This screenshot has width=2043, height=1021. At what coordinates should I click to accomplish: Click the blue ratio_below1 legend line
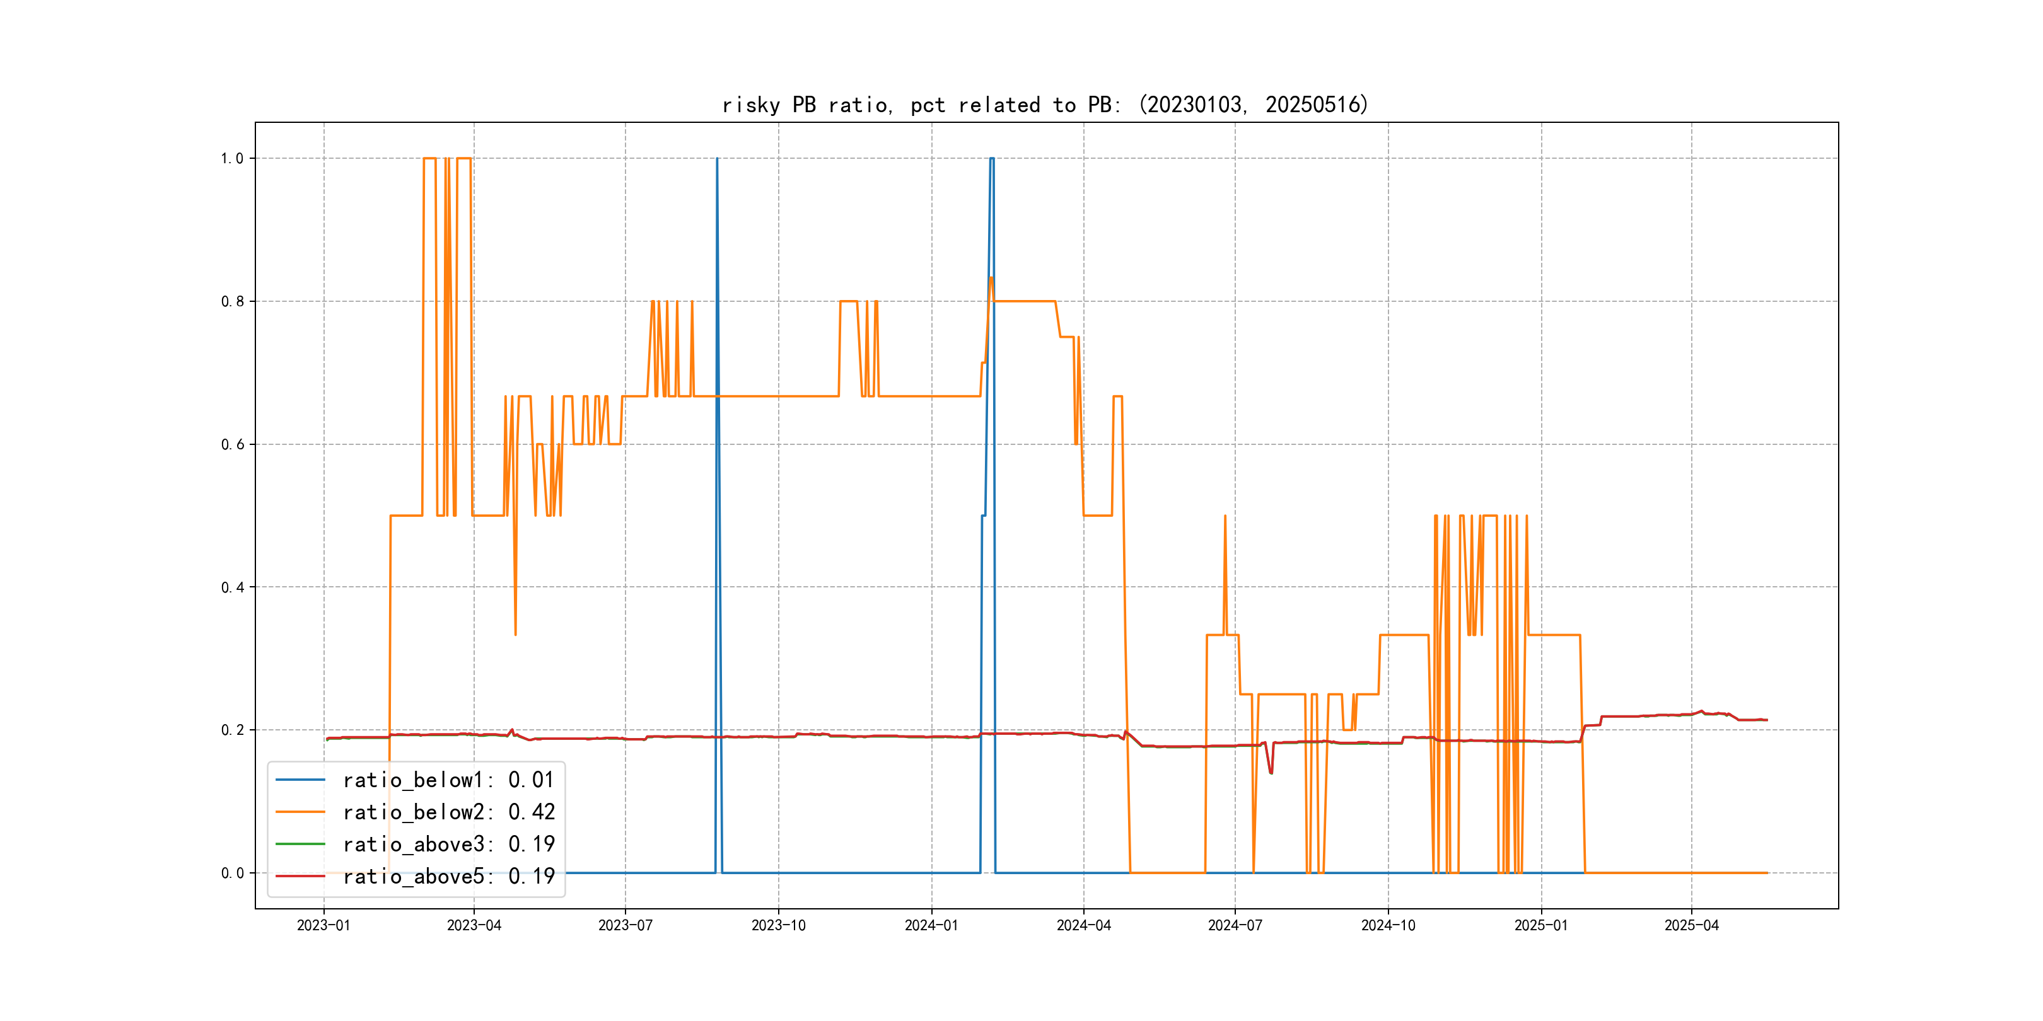tap(300, 780)
